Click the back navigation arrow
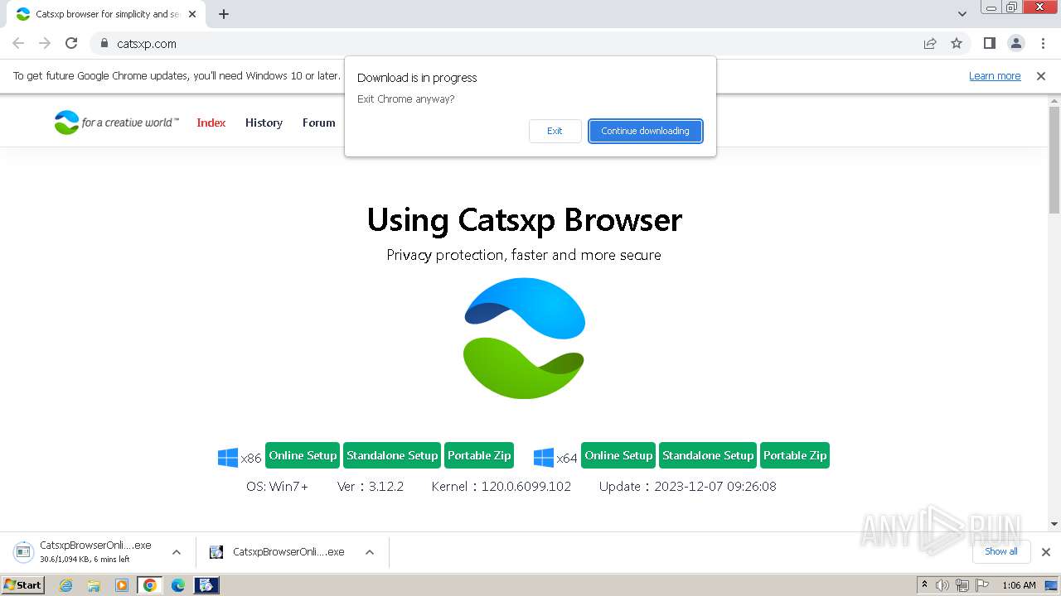Image resolution: width=1061 pixels, height=596 pixels. [x=18, y=43]
